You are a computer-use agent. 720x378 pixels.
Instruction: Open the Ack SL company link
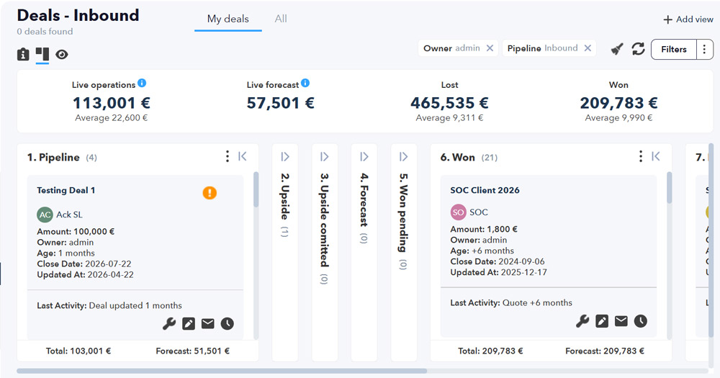69,215
